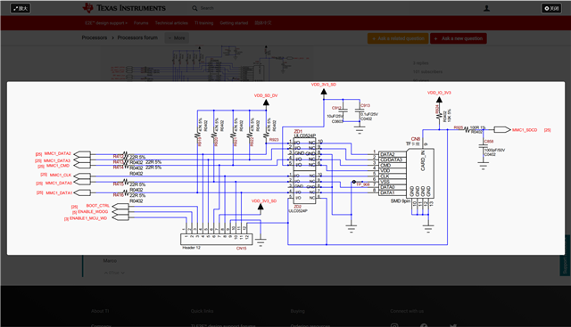Click the 放大 zoom icon button
Viewport: 571px width, 327px height.
click(21, 8)
